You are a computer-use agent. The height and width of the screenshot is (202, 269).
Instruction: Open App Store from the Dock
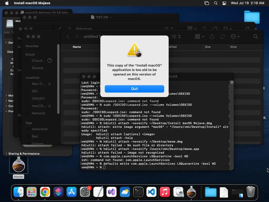pos(71,192)
